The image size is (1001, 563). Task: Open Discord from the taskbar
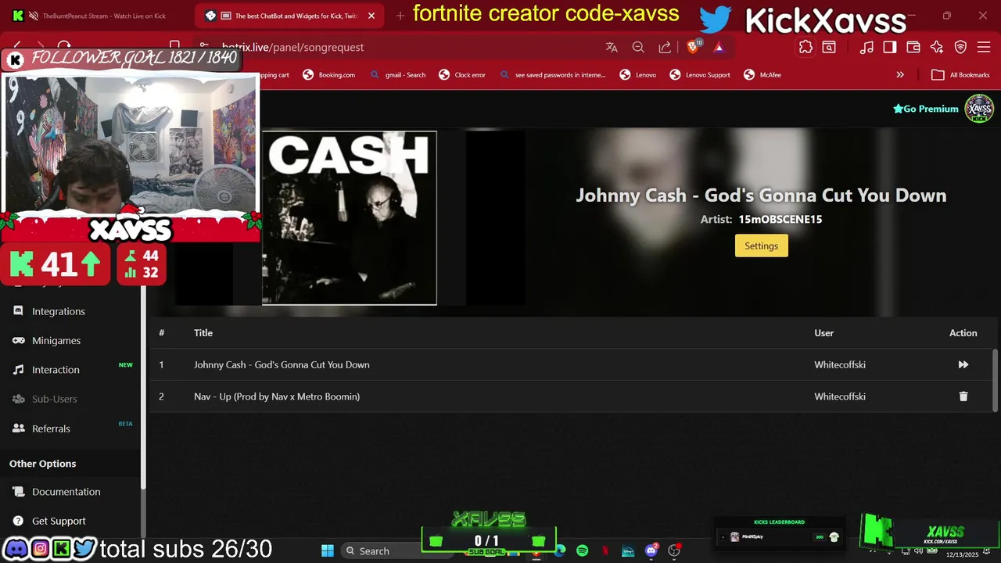pyautogui.click(x=651, y=550)
